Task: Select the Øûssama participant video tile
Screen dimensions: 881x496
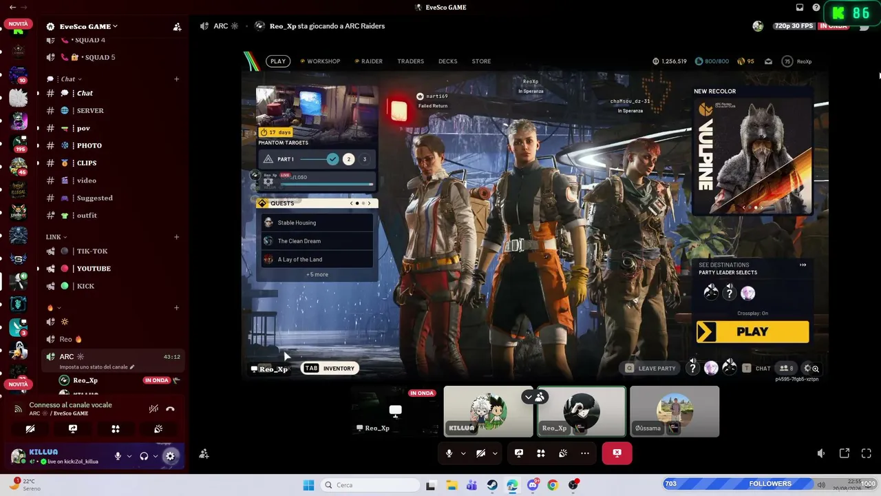Action: point(675,411)
